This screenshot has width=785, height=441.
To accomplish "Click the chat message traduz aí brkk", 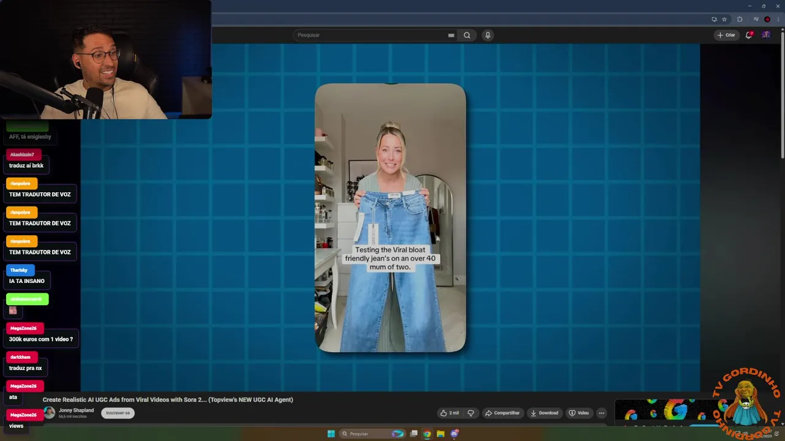I will (x=26, y=165).
